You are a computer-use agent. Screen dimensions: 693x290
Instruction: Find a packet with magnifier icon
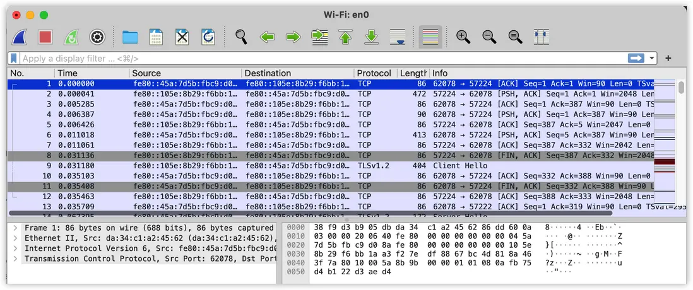click(x=241, y=37)
